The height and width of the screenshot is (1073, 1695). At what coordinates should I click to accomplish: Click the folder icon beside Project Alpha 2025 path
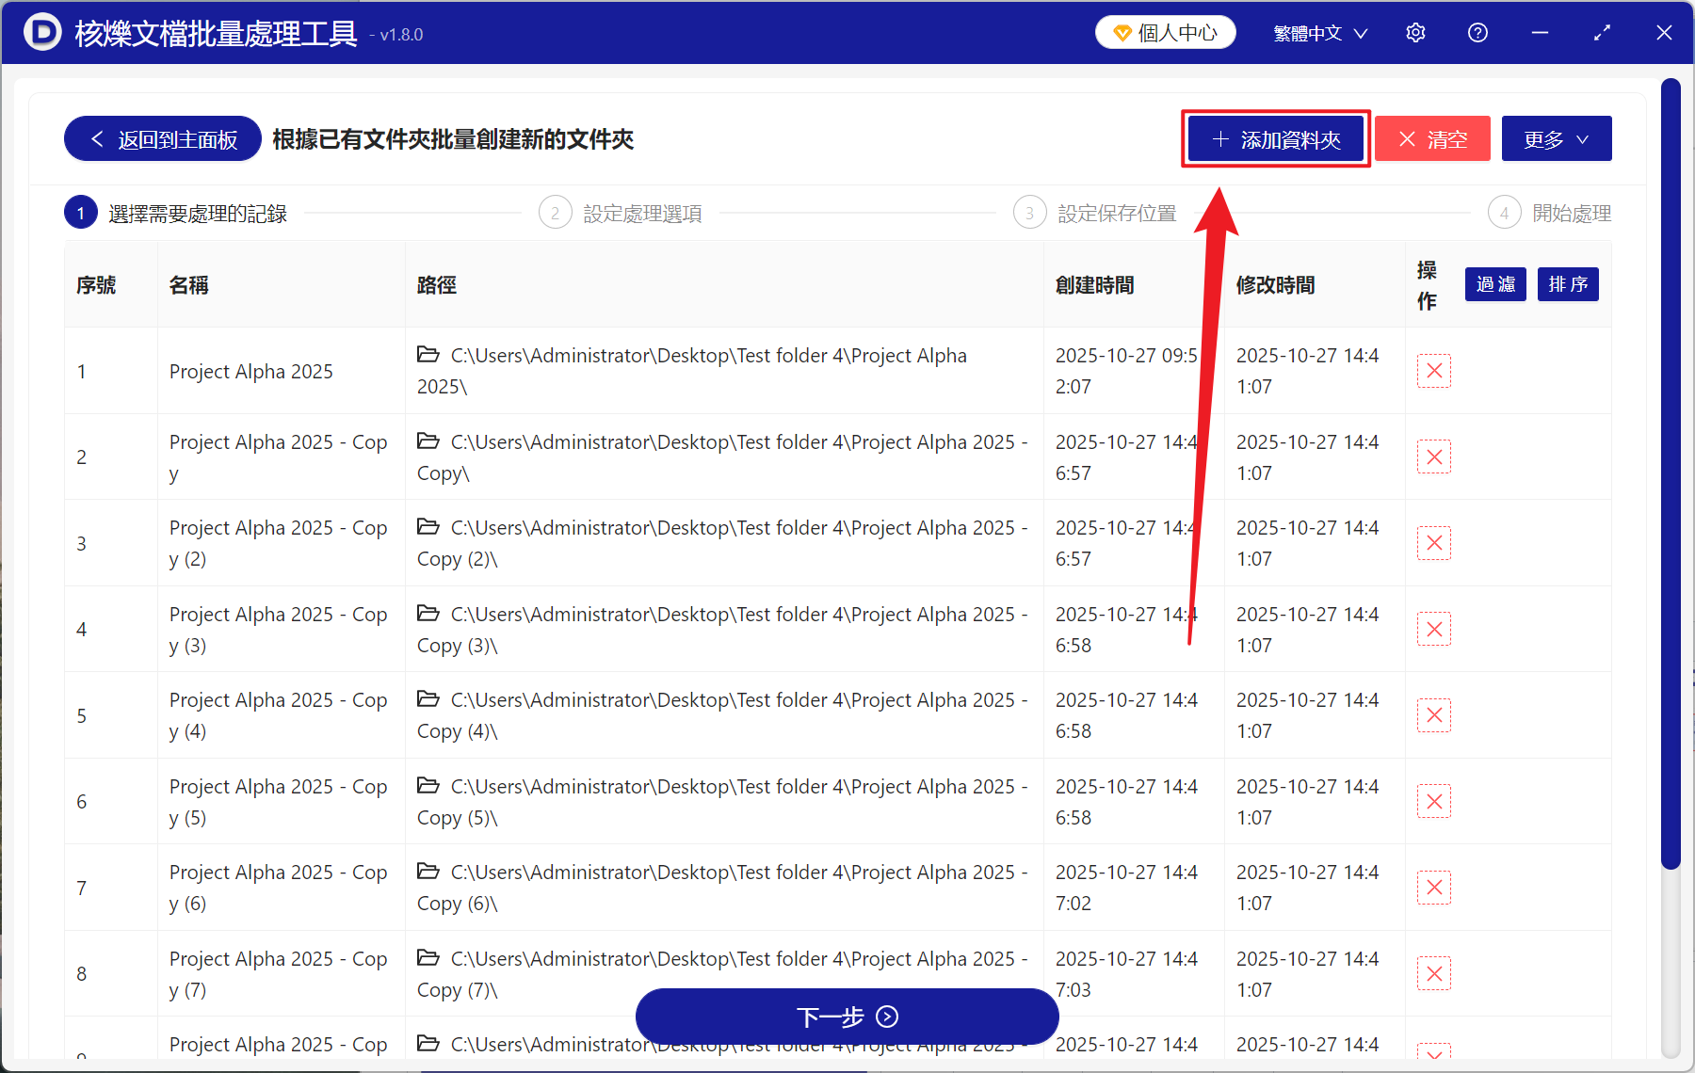point(428,355)
